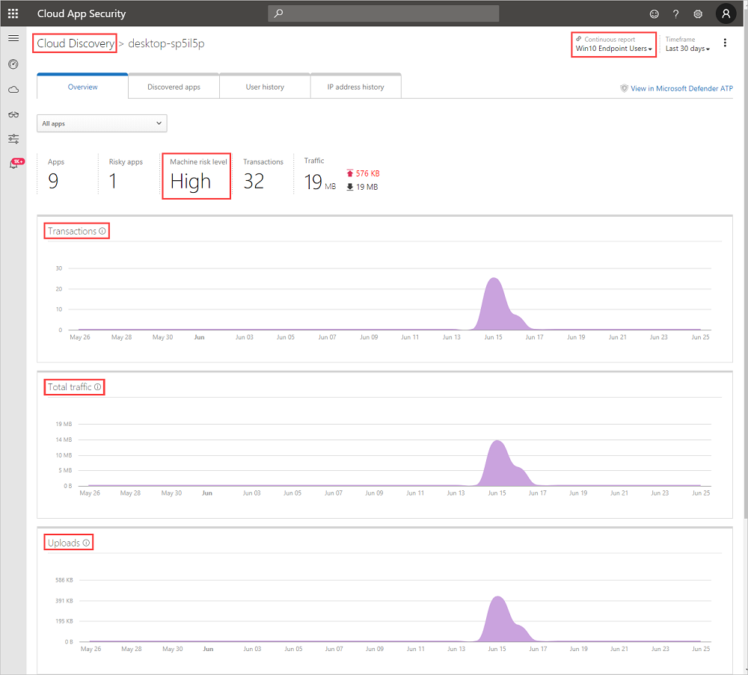Open the more options vertical ellipsis

(725, 43)
